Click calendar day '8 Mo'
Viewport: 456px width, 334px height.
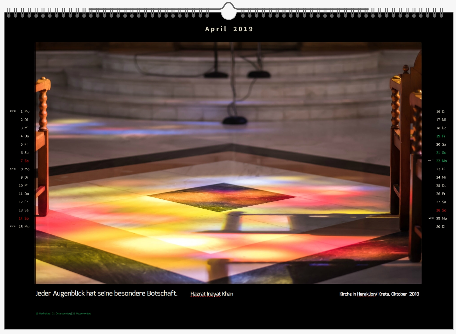(25, 169)
